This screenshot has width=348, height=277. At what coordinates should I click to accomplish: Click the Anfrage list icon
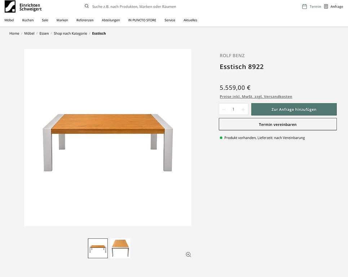326,6
